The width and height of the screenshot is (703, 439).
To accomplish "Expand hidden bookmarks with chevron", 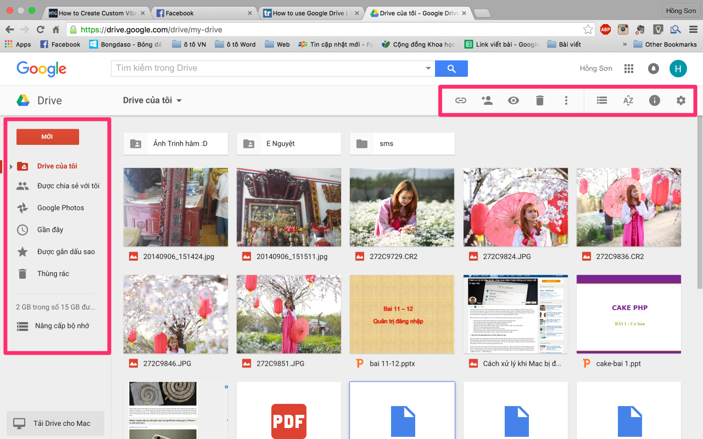I will tap(625, 44).
